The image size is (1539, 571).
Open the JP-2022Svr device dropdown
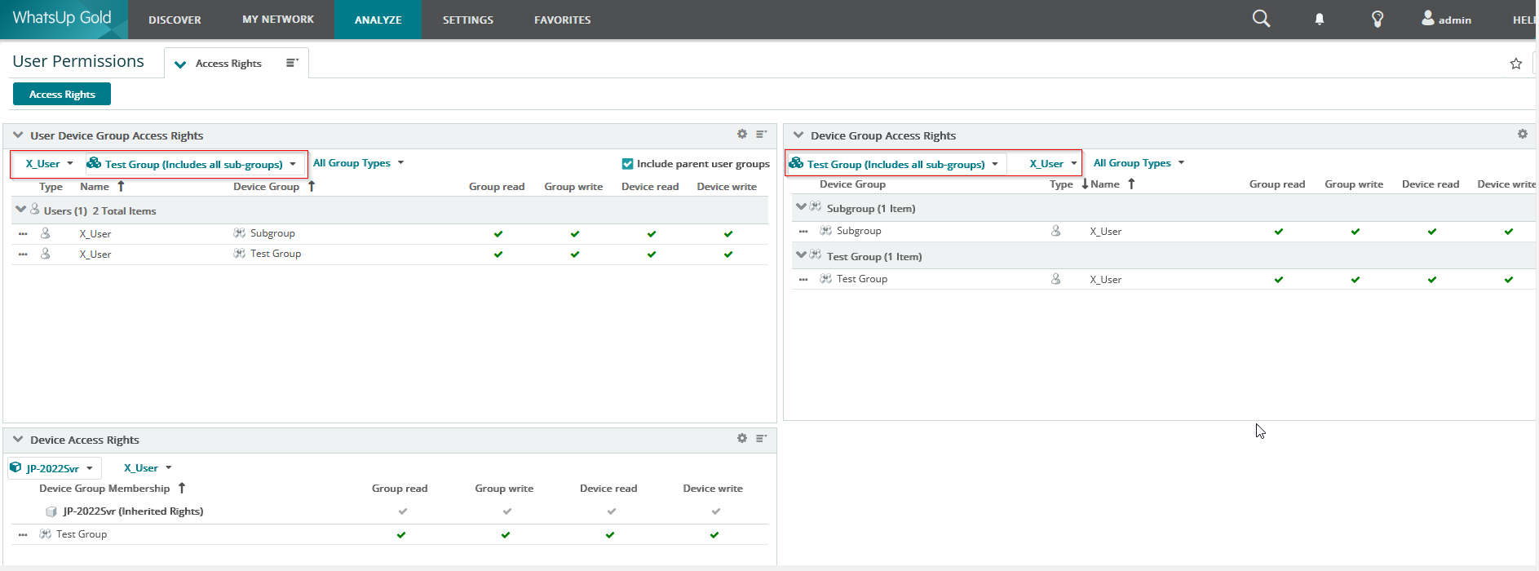(54, 468)
